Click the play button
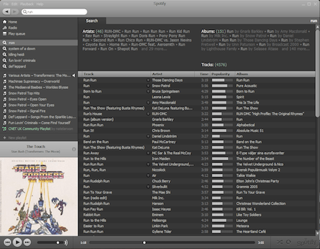This screenshot has width=320, height=249. click(18, 242)
